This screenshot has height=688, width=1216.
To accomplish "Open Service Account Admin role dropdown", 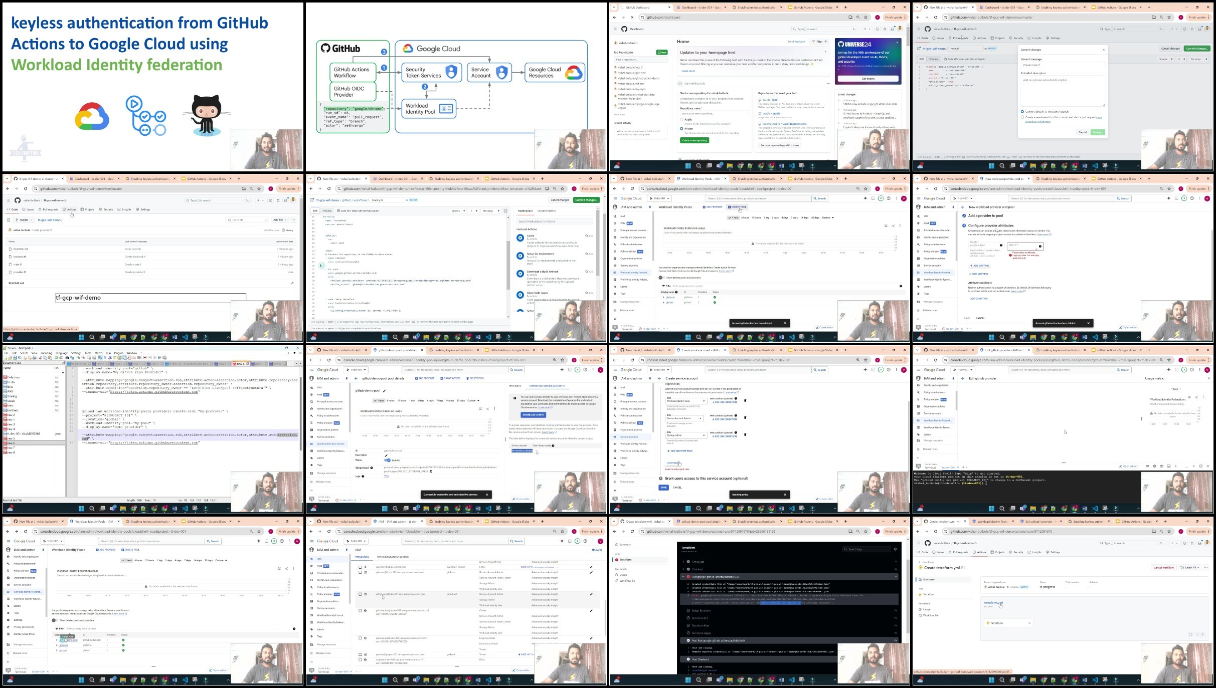I will (684, 418).
